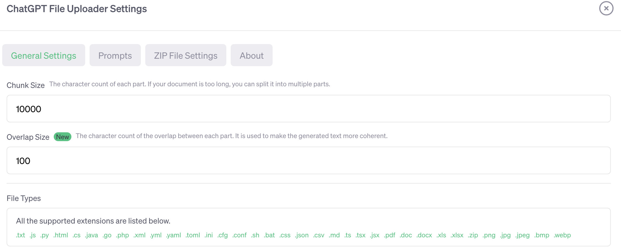Click the .xlsx extension tag

click(457, 235)
